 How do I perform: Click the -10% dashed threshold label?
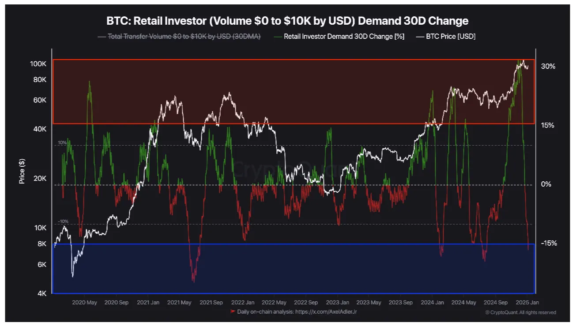[x=62, y=222]
